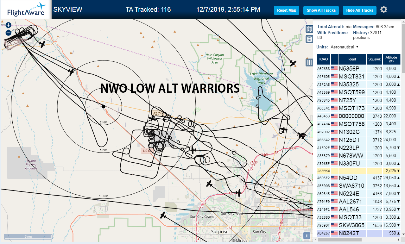Select row N223LP
The width and height of the screenshot is (405, 244).
click(x=359, y=148)
